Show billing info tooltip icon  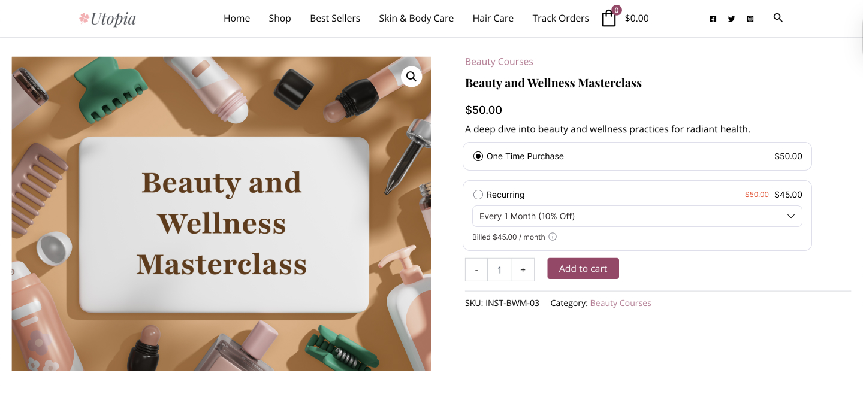553,237
